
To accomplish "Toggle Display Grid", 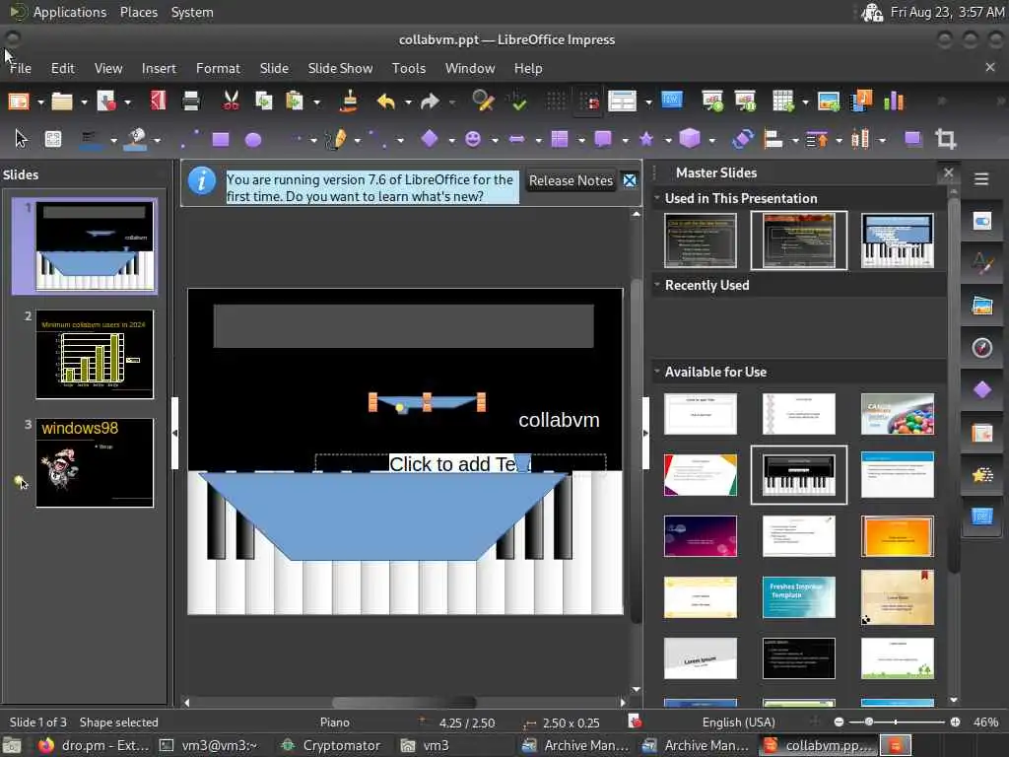I will click(556, 102).
